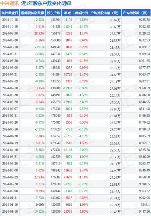Select the 户均持股数（股） column header

tap(136, 13)
